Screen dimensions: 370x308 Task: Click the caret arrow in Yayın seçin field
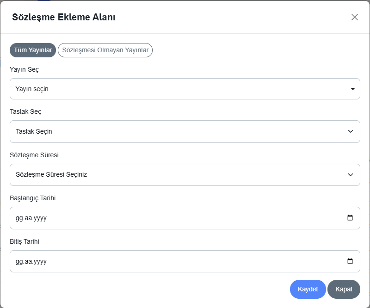coord(352,89)
